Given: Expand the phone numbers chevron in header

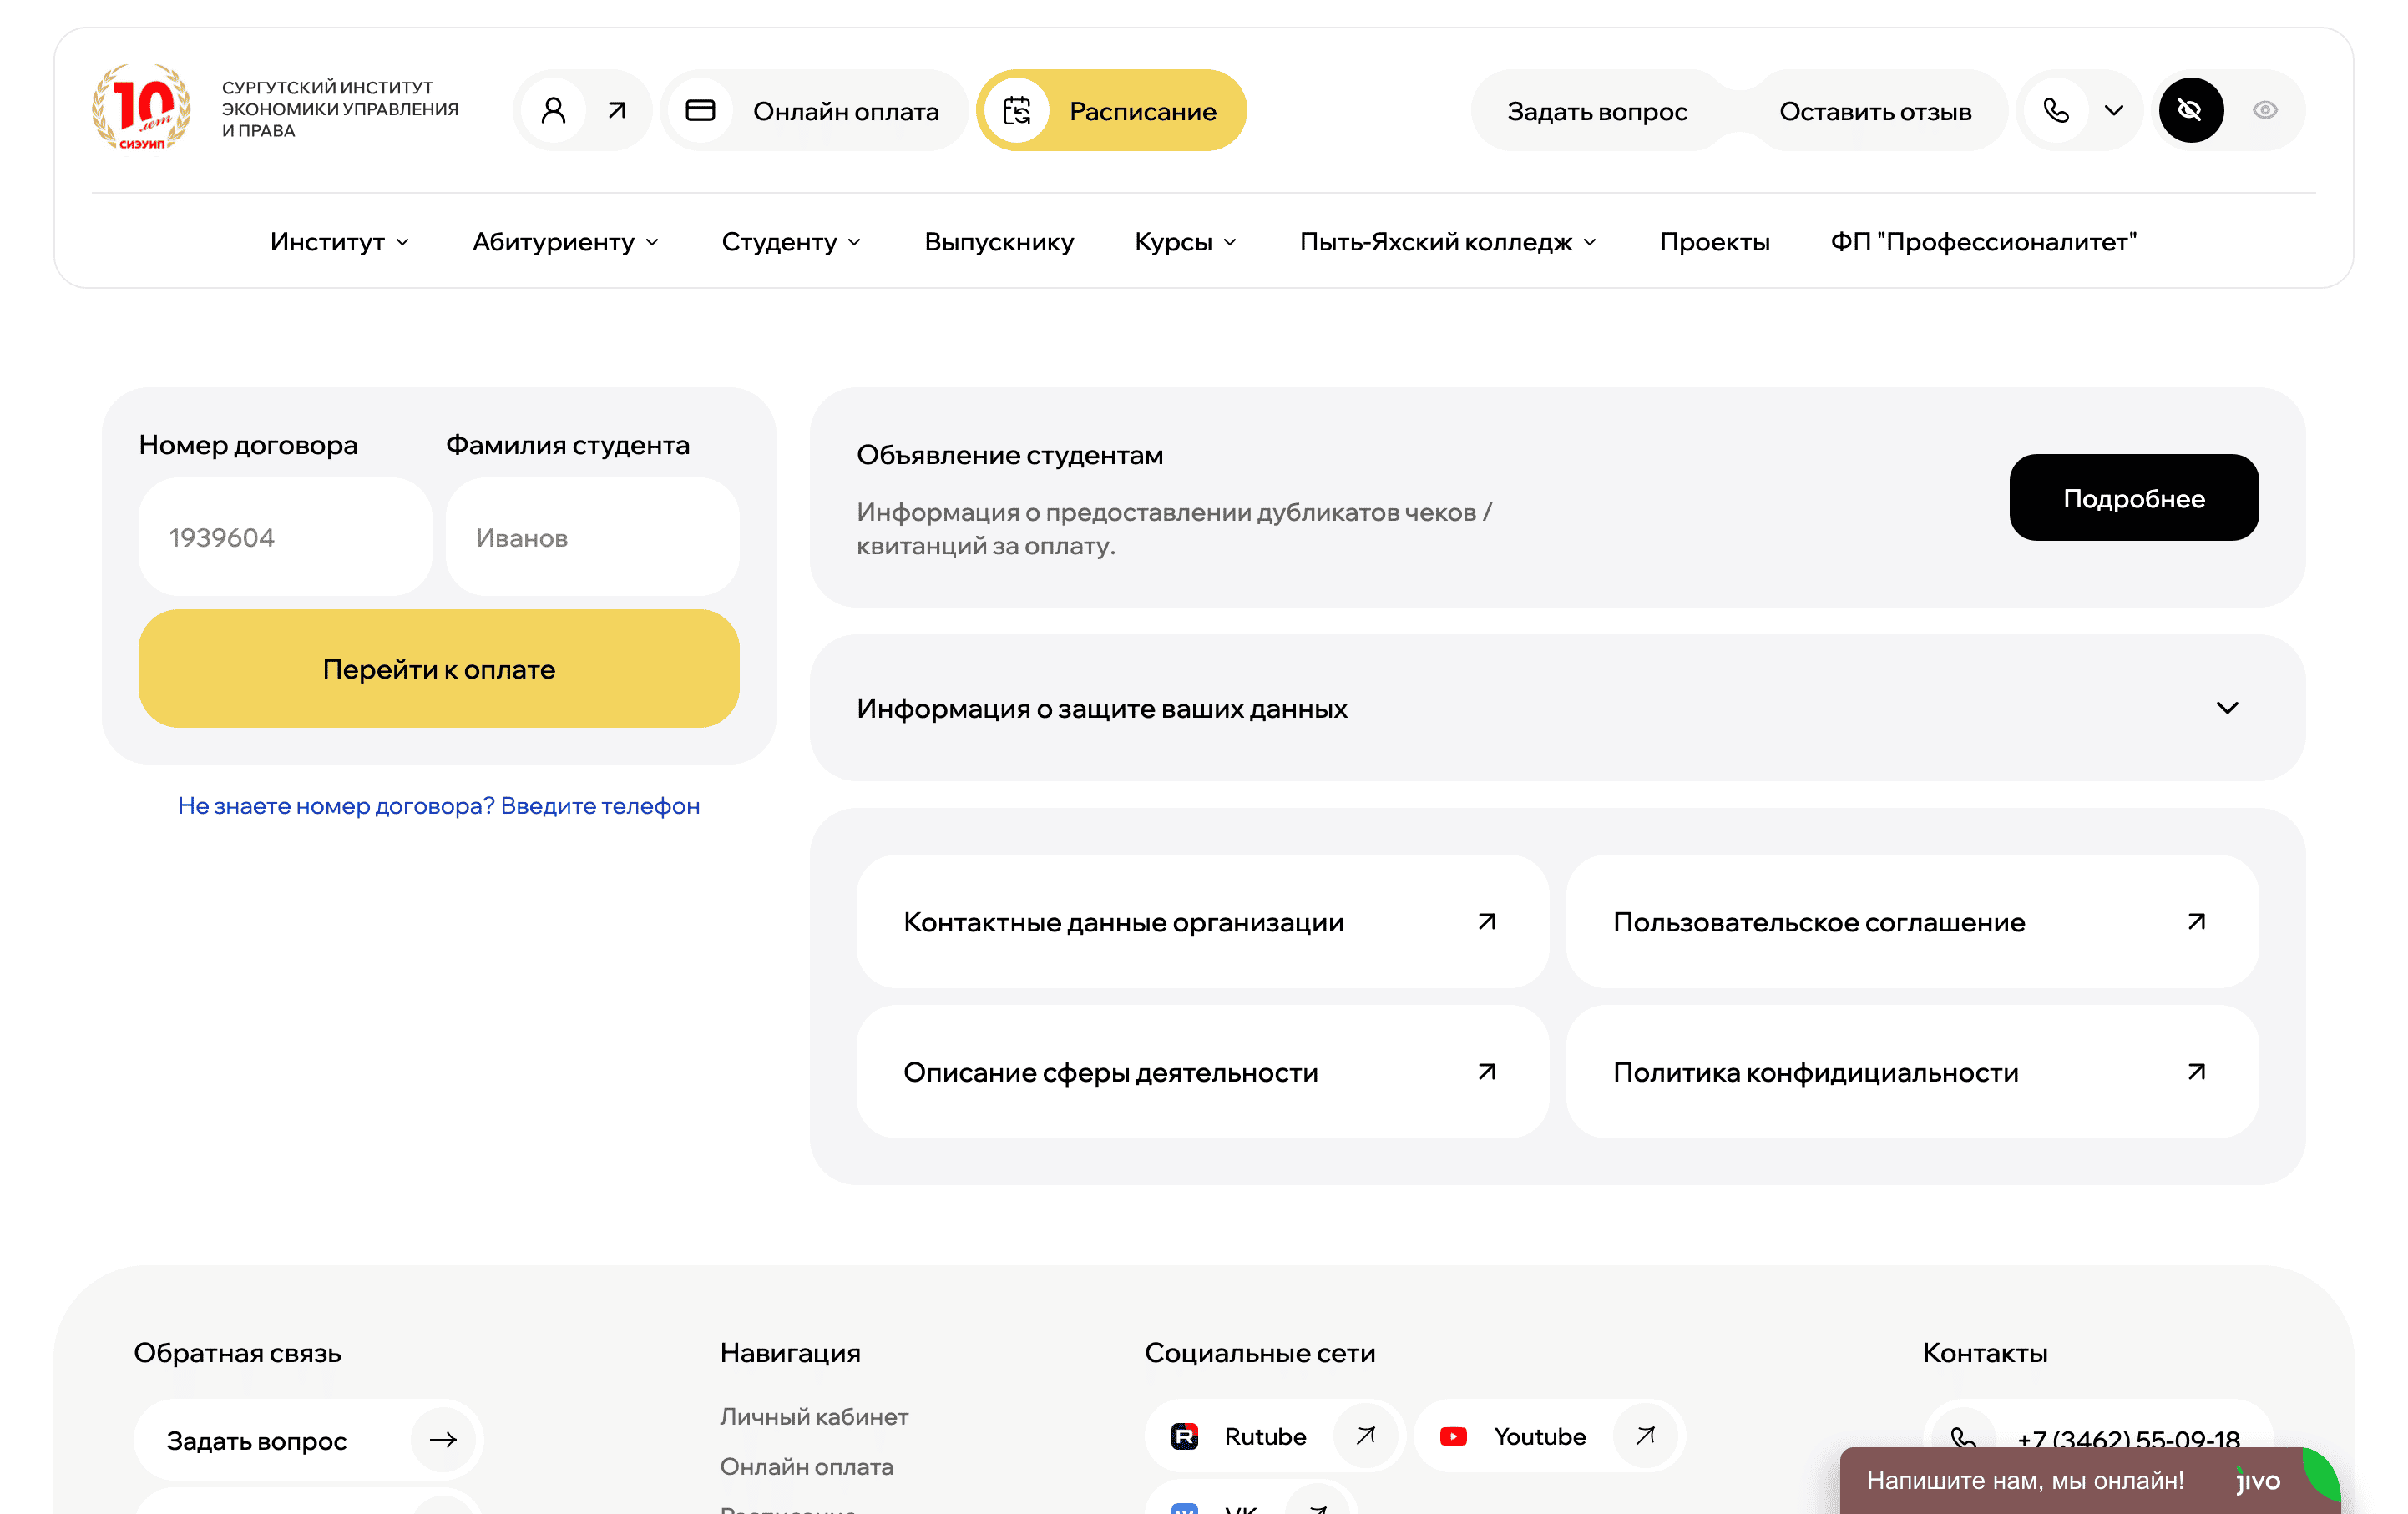Looking at the screenshot, I should pos(2113,110).
